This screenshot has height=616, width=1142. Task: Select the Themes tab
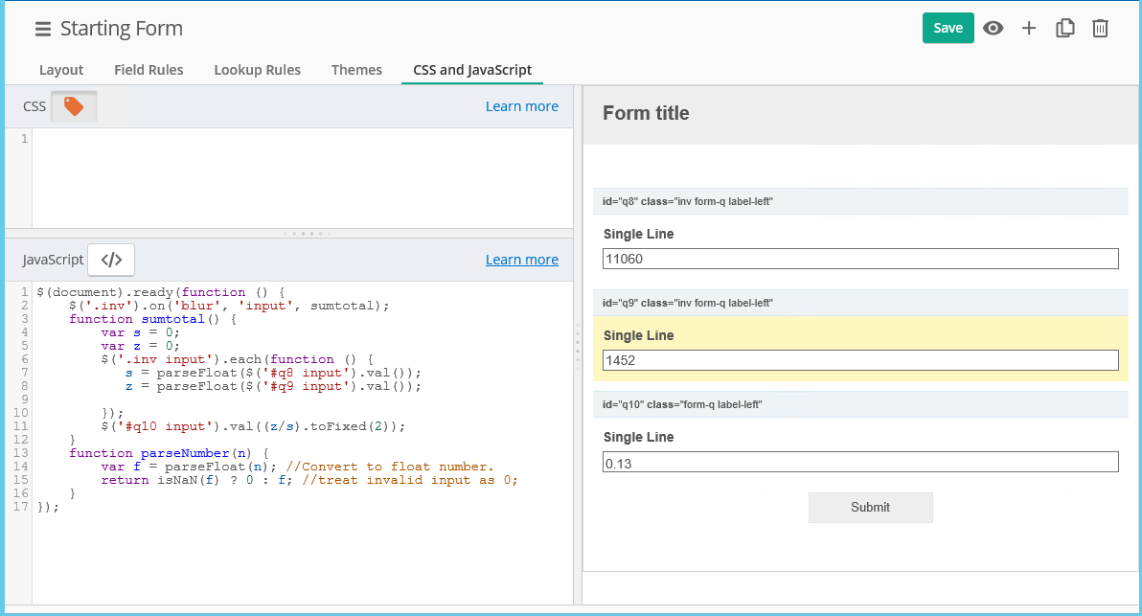tap(356, 70)
